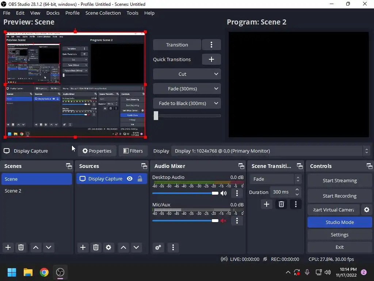Screen dimensions: 374x281
Task: Open the Scene Collection menu
Action: pyautogui.click(x=103, y=13)
